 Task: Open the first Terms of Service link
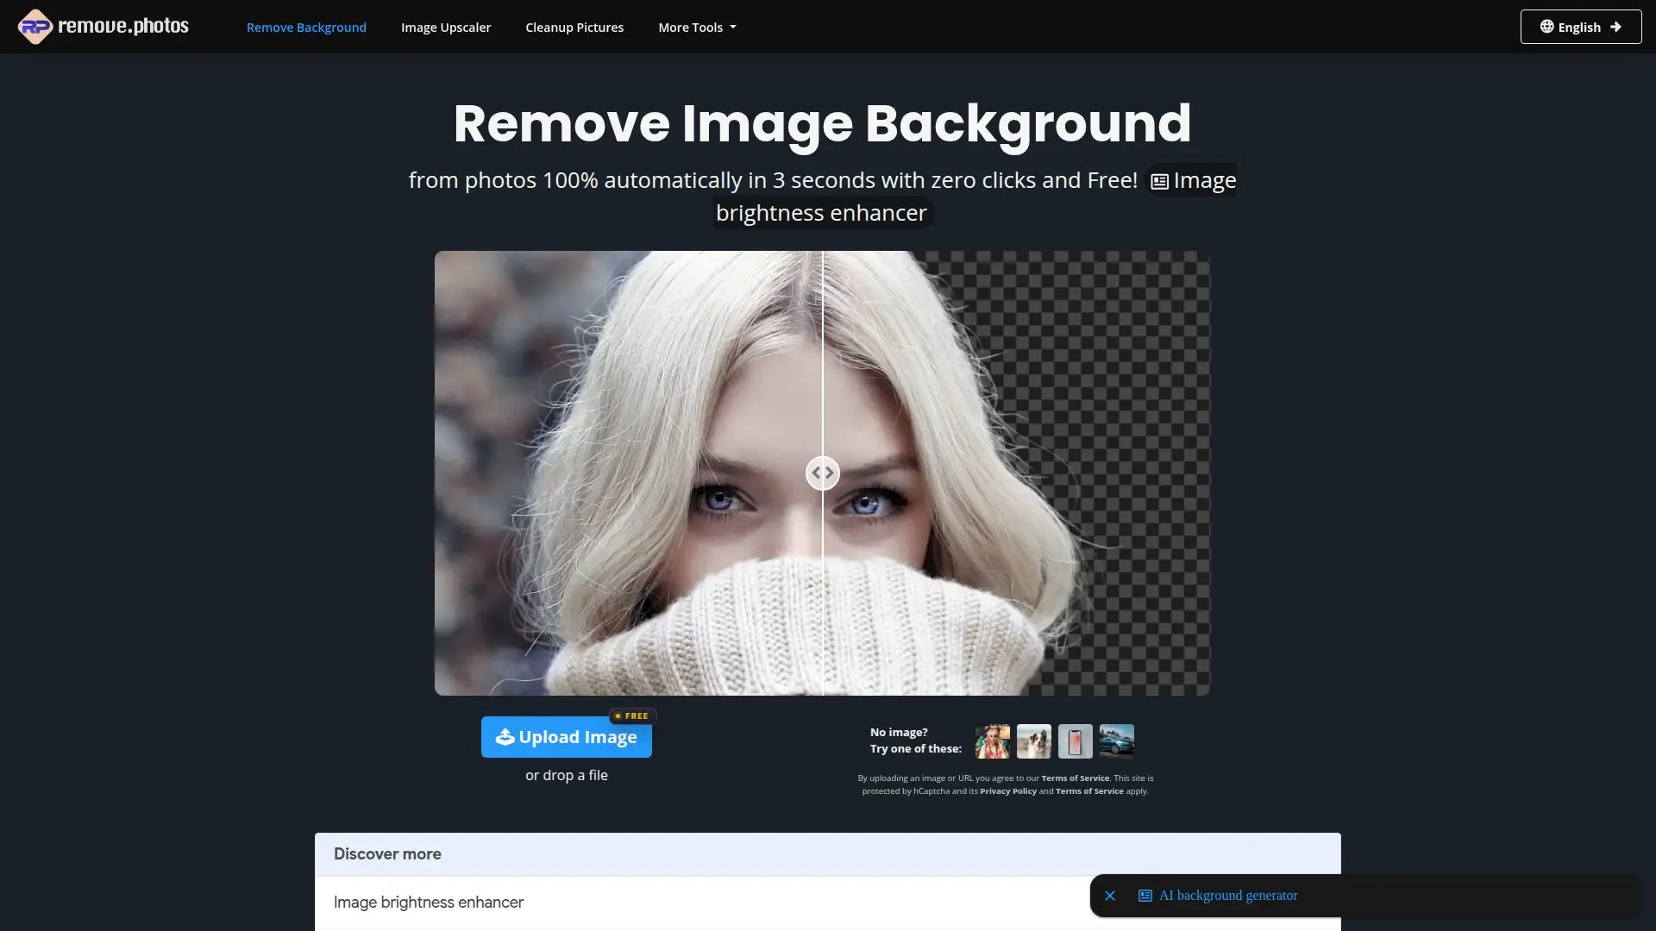click(1076, 778)
